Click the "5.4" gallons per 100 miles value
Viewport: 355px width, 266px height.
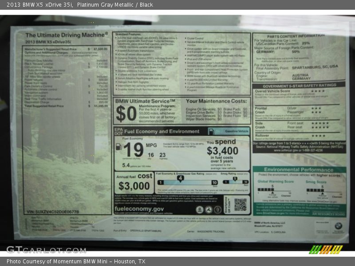pos(126,165)
